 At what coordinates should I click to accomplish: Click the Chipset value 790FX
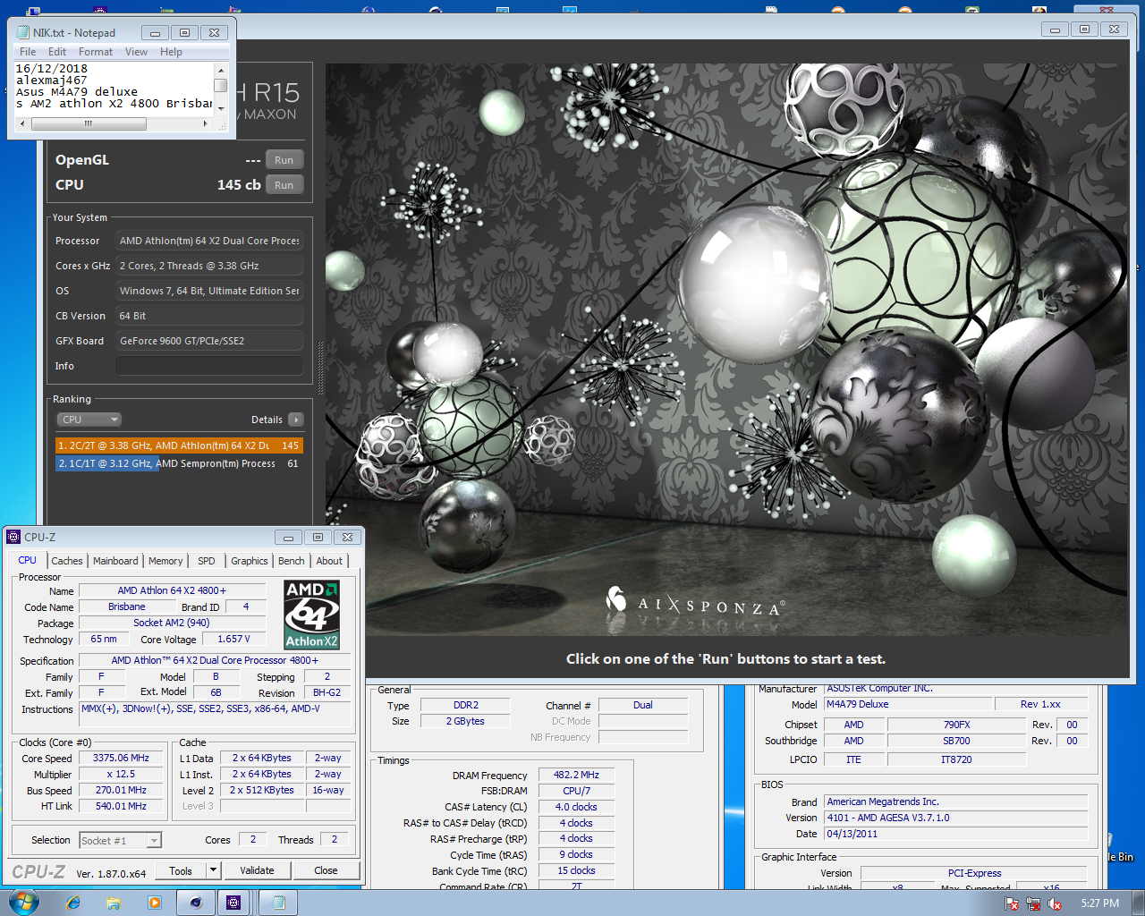[956, 725]
